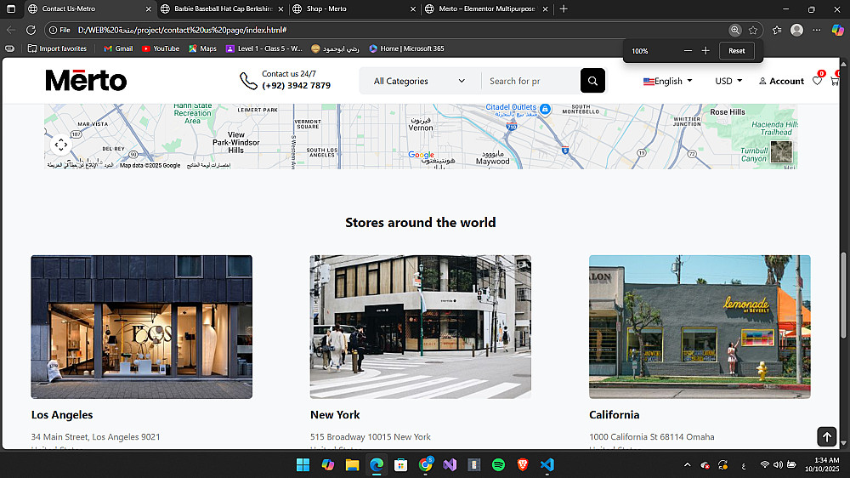Click the map pan control icon
The height and width of the screenshot is (478, 850).
61,145
